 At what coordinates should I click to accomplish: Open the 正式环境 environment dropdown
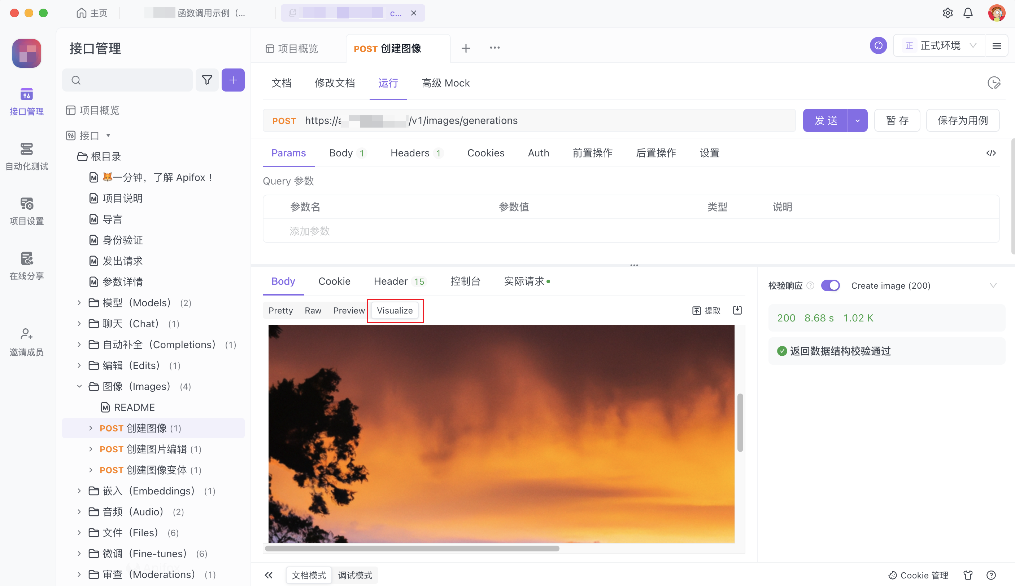point(939,45)
